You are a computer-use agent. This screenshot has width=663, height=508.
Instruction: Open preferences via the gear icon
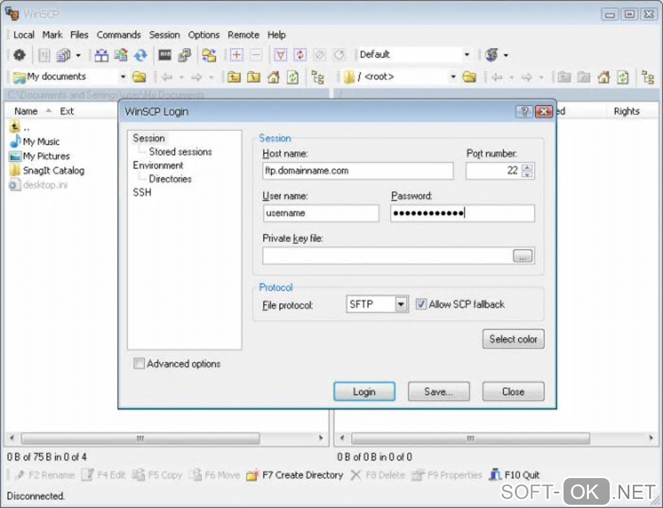click(x=19, y=55)
